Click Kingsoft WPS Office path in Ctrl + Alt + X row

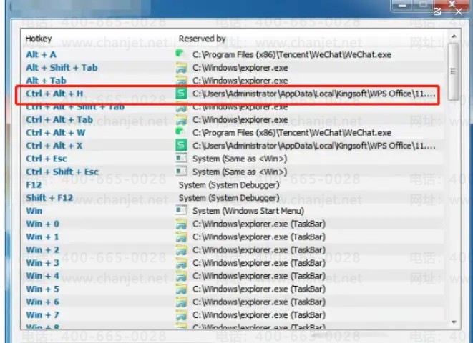coord(313,146)
